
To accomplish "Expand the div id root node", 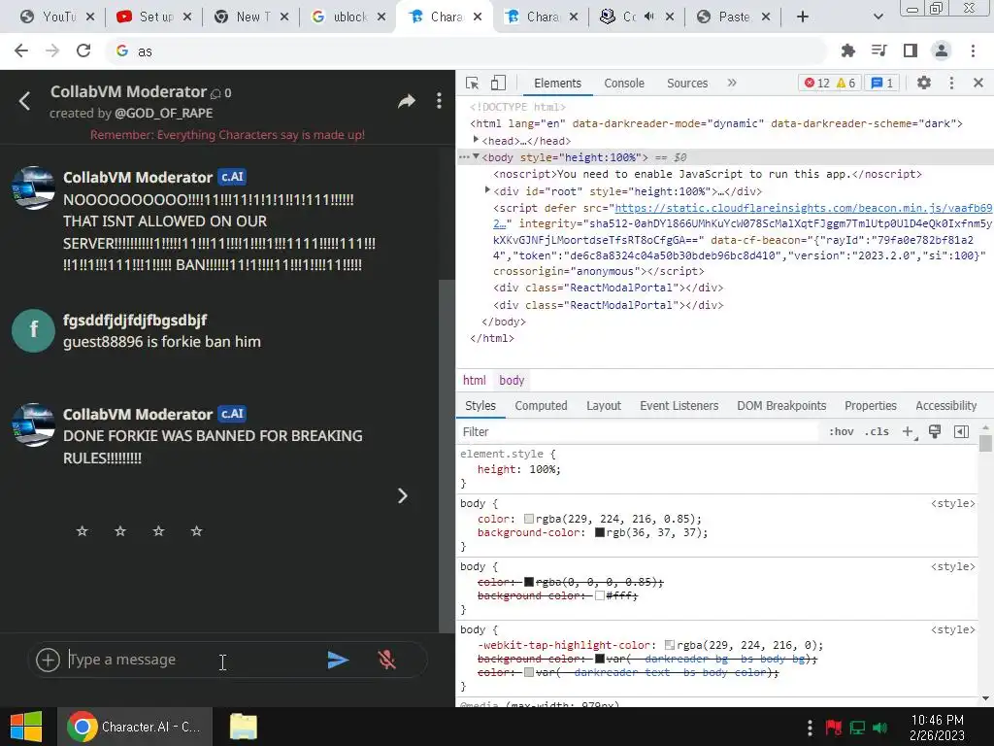I will pos(487,190).
